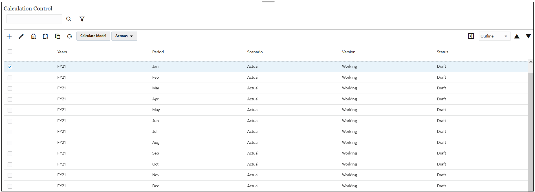Check the Apr row checkbox

click(x=10, y=99)
